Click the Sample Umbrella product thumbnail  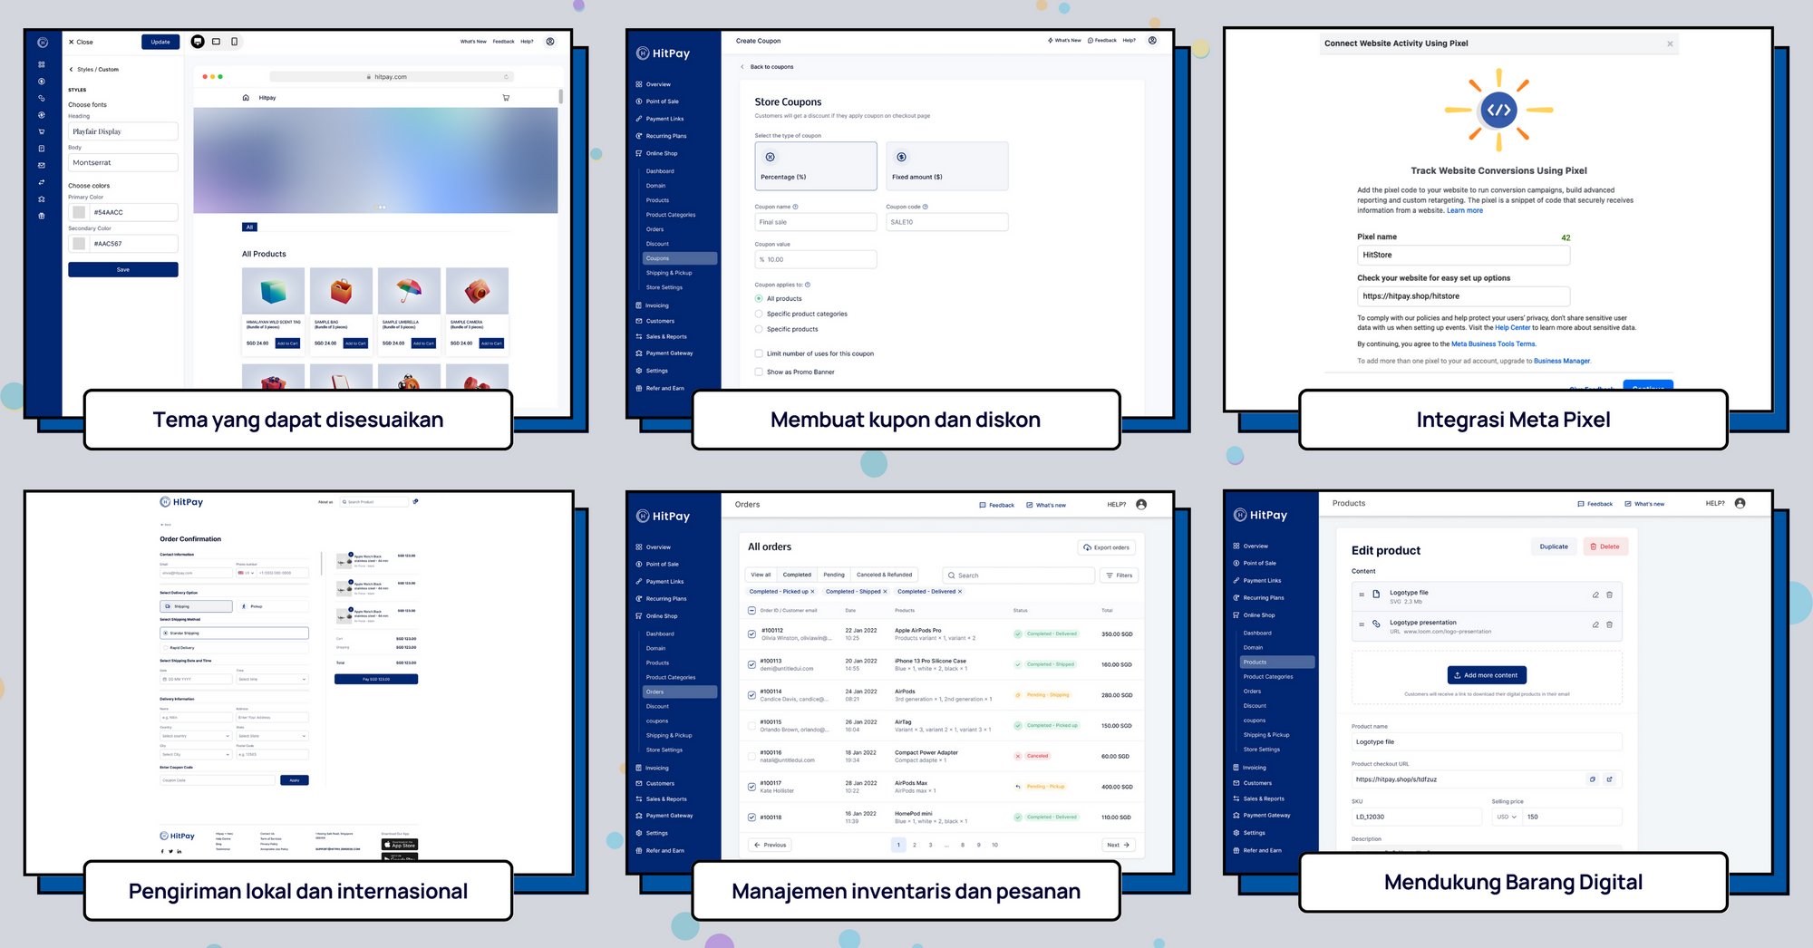409,291
